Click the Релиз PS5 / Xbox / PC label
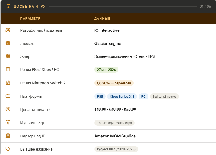This screenshot has height=155, width=216. [x=40, y=70]
